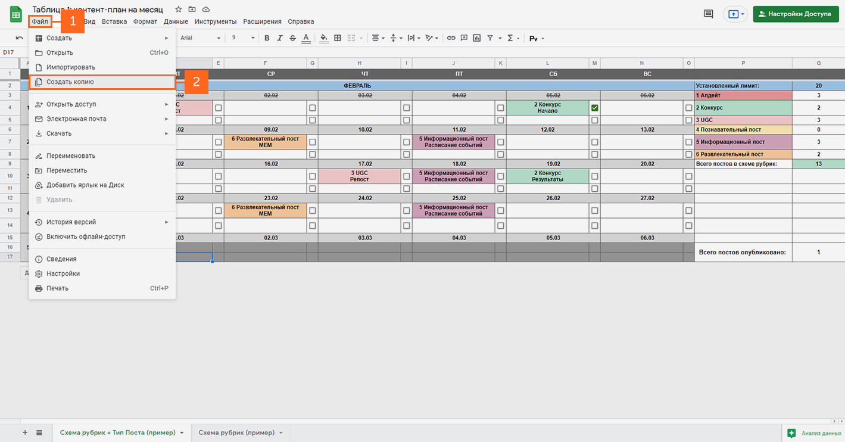Click Анализ данных explore button

tap(814, 433)
